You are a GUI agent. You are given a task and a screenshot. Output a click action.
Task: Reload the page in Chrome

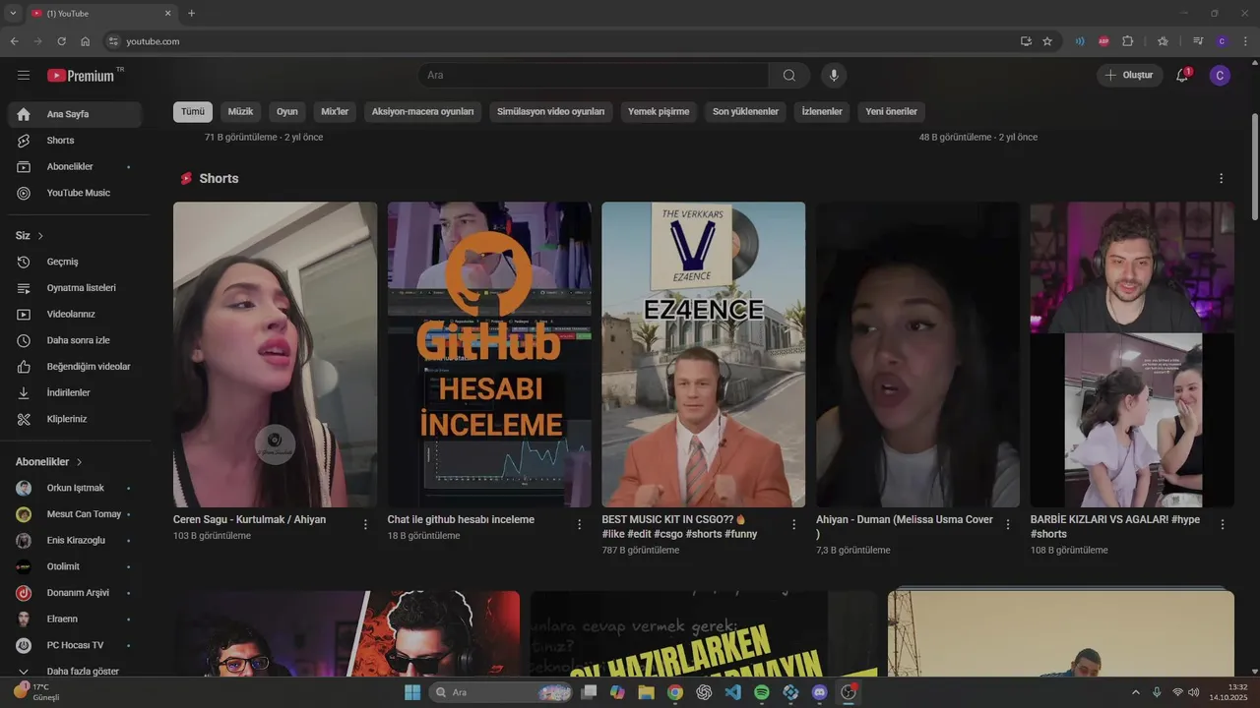coord(61,41)
